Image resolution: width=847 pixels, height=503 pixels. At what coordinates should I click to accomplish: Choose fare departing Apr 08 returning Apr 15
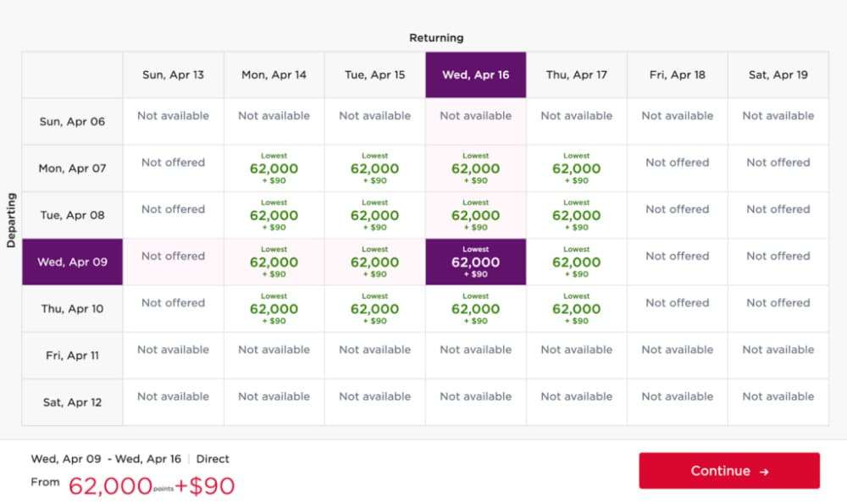pyautogui.click(x=375, y=215)
